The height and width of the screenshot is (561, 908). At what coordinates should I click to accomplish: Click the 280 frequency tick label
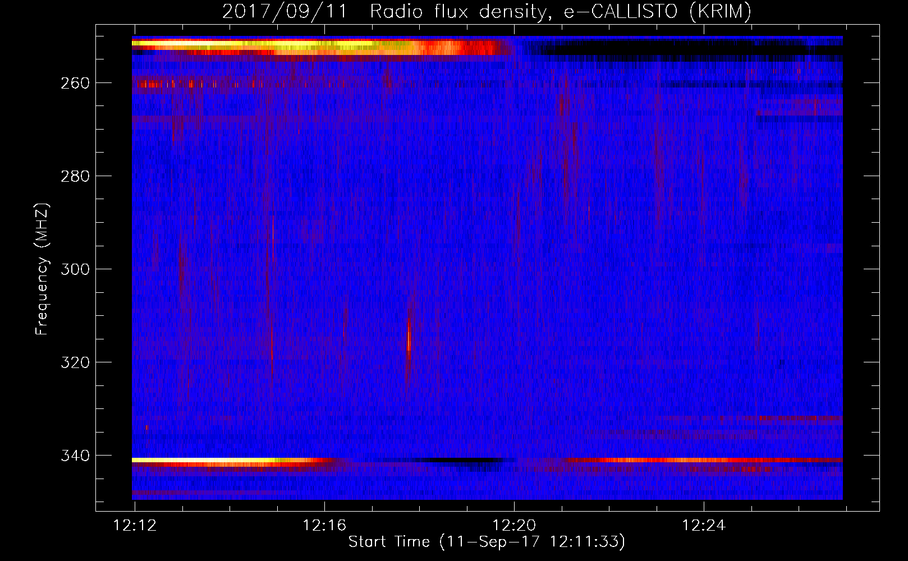(75, 176)
